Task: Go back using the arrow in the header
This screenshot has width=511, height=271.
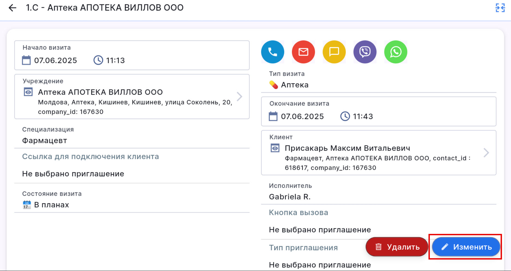Action: coord(12,7)
